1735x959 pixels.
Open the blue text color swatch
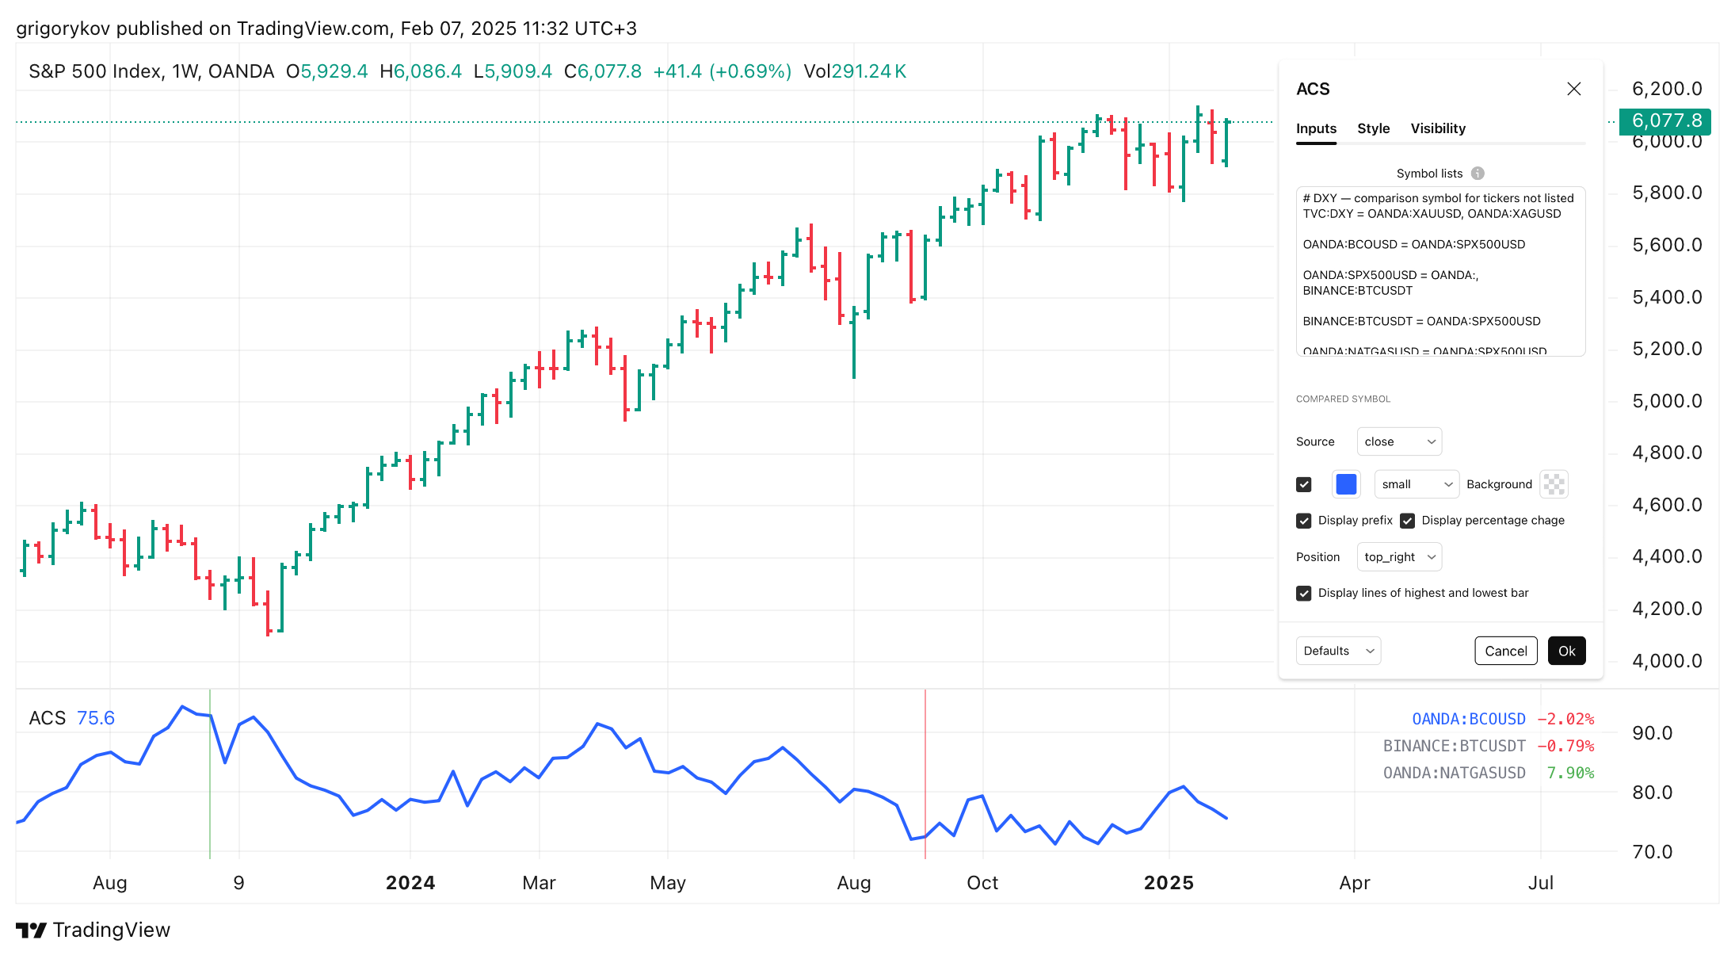[1346, 484]
